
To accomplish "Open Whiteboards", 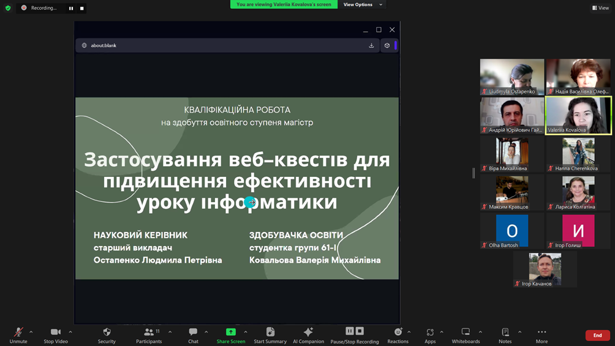I will click(x=466, y=336).
